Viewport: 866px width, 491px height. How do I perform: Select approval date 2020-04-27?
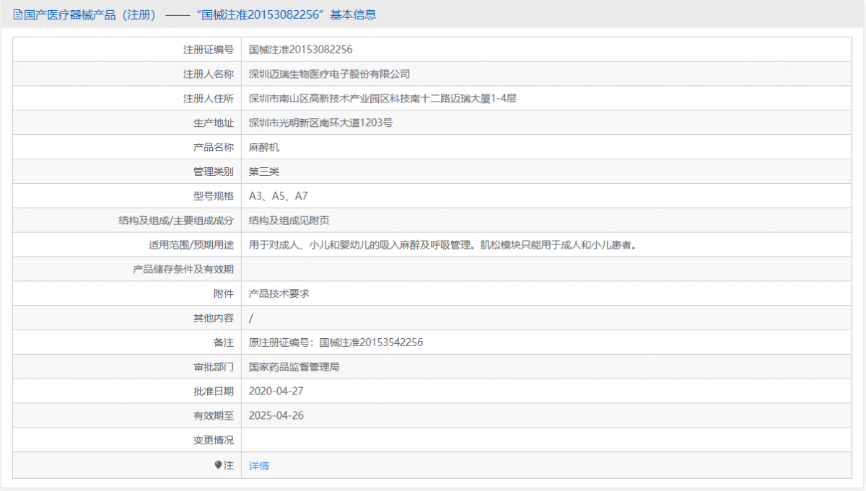click(276, 392)
